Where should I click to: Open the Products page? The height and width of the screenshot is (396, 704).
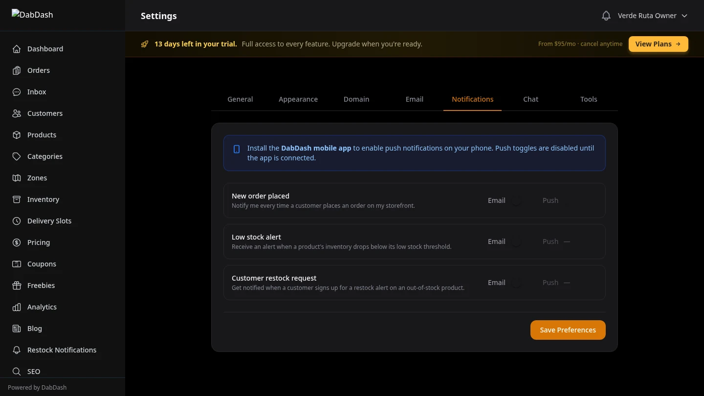point(16,134)
